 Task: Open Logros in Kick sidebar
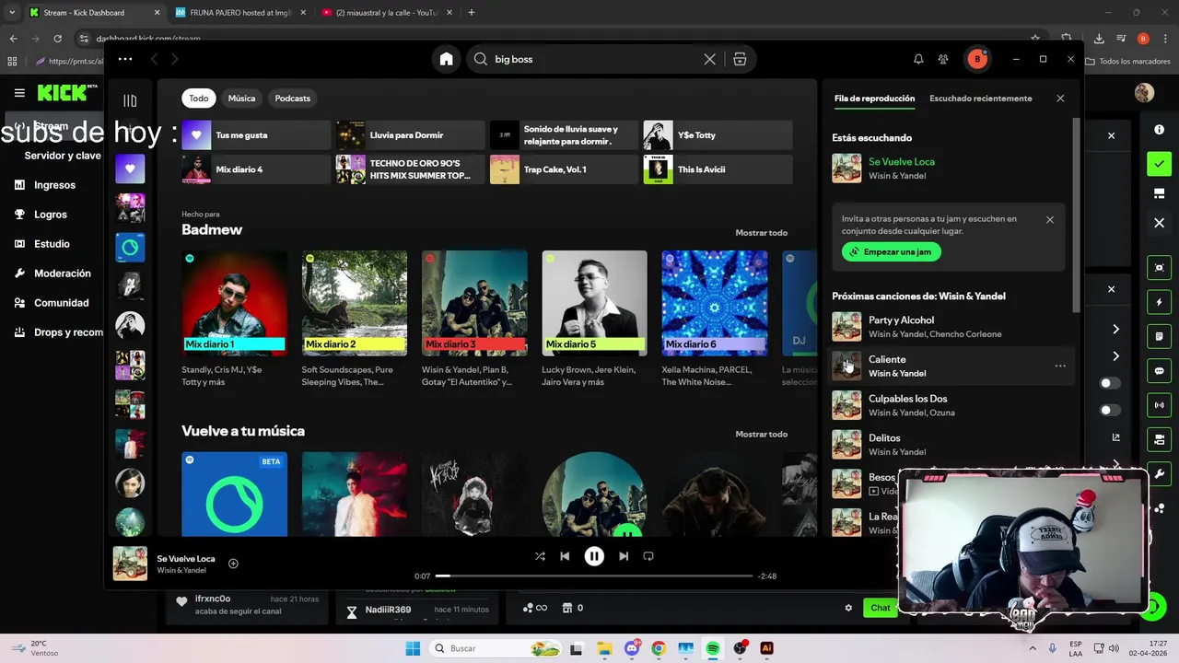pyautogui.click(x=42, y=215)
